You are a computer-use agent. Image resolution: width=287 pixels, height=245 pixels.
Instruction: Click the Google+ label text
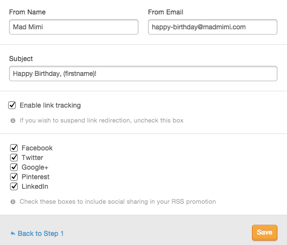point(35,167)
